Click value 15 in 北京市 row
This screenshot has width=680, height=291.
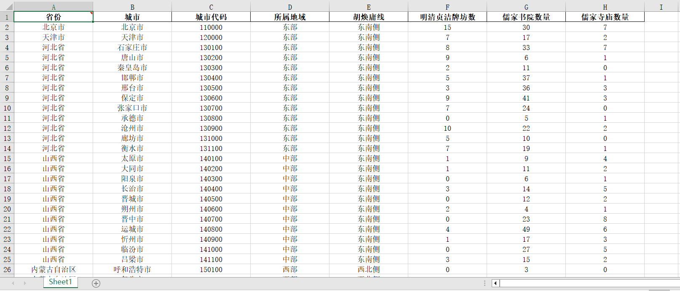[447, 27]
